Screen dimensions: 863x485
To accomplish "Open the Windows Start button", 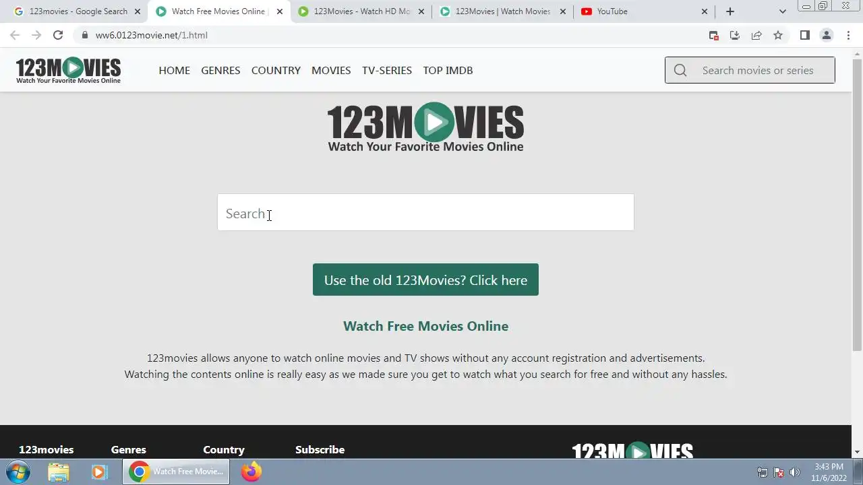I will coord(18,472).
